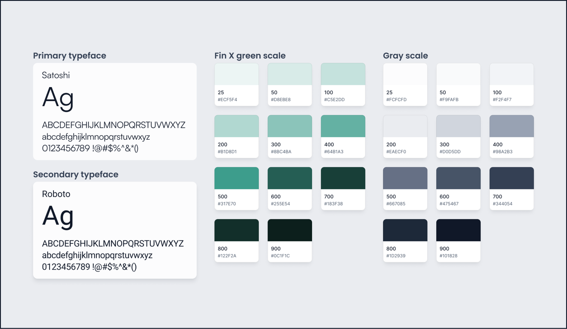Image resolution: width=567 pixels, height=329 pixels.
Task: Click the Secondary typeface heading
Action: (76, 174)
